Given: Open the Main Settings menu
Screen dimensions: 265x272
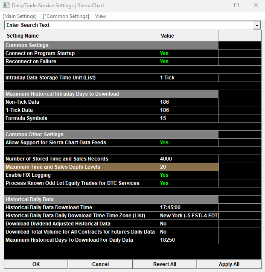Looking at the screenshot, I should click(20, 16).
